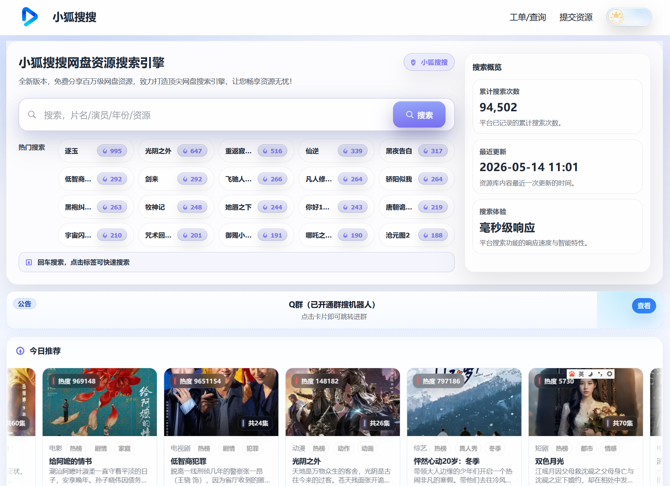This screenshot has height=486, width=670.
Task: Click the magnifier icon inside the search box
Action: tap(32, 115)
